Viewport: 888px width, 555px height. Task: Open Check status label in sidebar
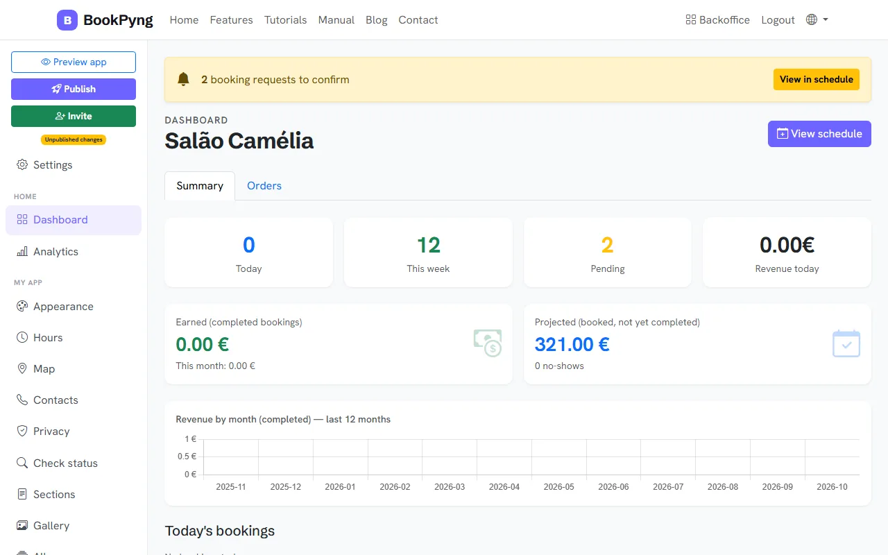tap(65, 463)
